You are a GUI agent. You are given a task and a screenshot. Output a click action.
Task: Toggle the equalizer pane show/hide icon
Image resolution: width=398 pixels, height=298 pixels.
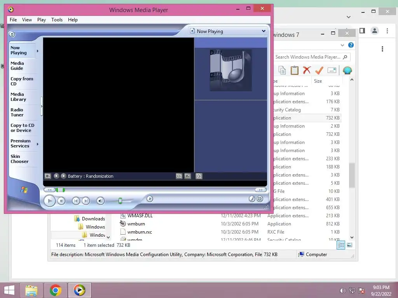(x=179, y=176)
